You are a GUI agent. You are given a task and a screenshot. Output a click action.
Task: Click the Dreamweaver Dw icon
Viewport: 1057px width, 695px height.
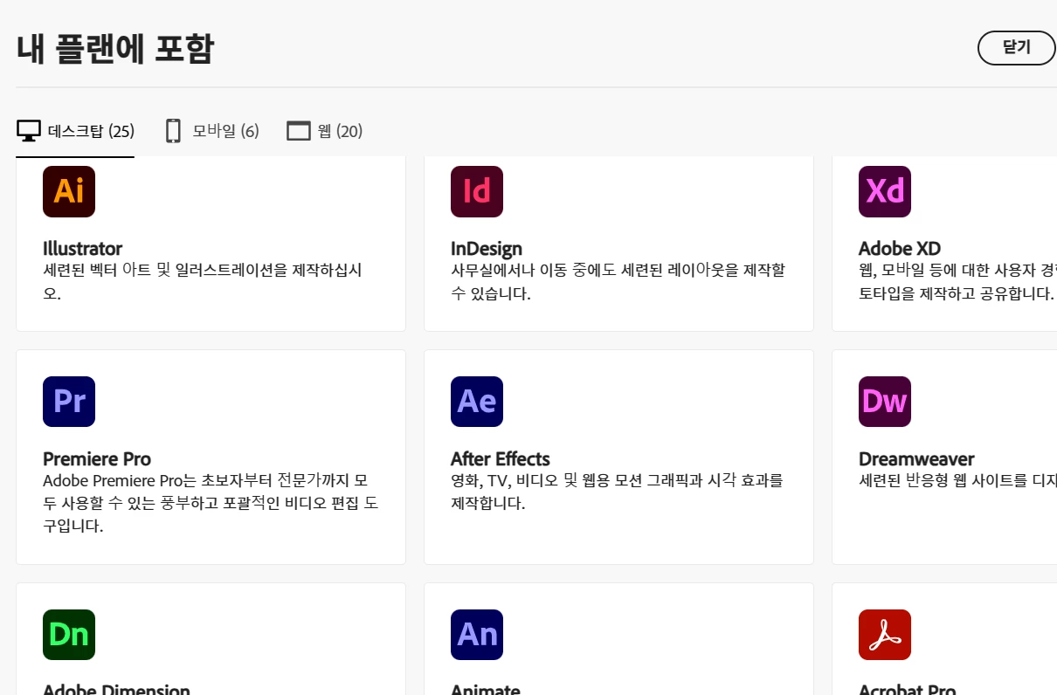[885, 402]
